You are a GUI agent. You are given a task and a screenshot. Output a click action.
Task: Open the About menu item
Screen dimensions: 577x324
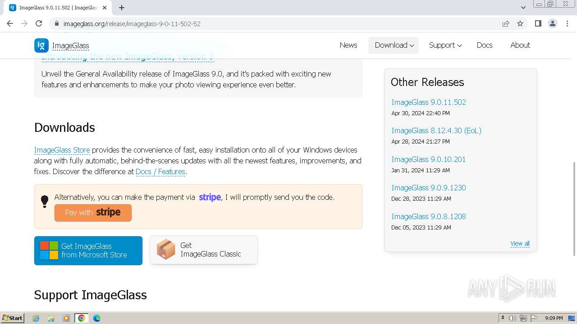point(520,45)
